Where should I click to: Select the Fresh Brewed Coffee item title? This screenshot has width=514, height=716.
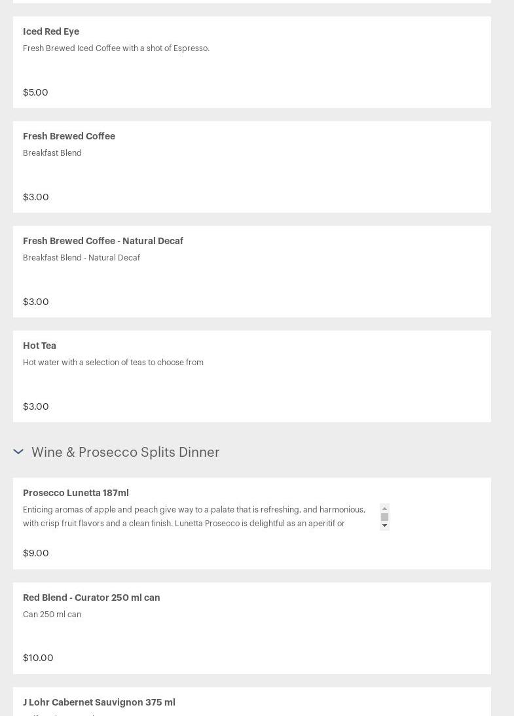[69, 136]
